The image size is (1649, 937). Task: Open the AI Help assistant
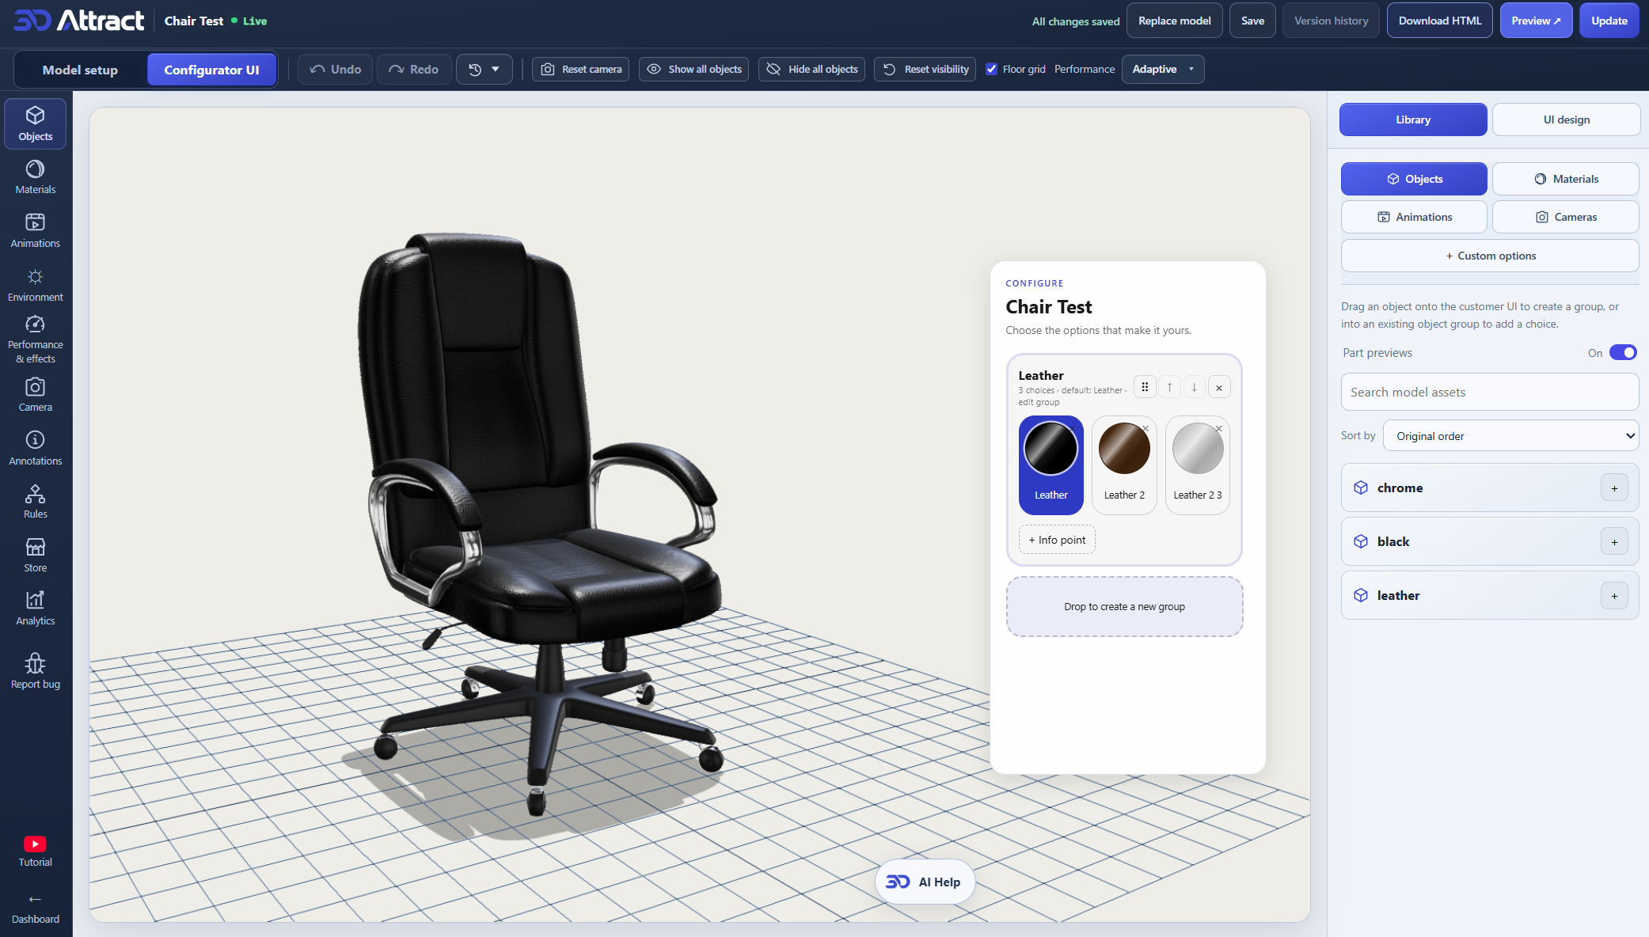pos(924,882)
